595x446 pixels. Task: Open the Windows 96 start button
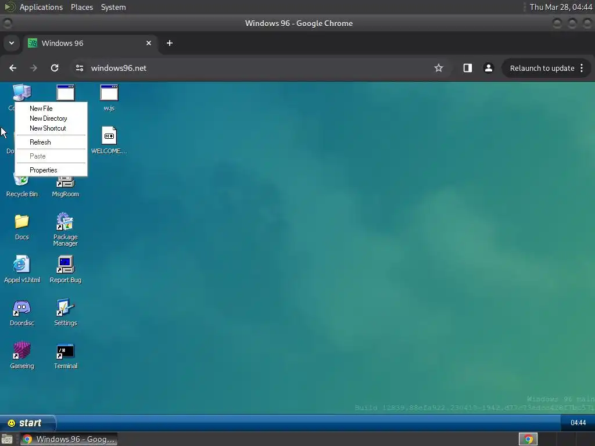coord(28,423)
